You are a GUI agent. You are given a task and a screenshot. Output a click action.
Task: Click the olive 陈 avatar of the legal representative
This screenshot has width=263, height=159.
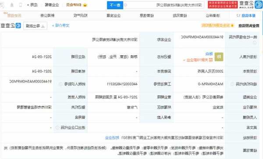pos(219,57)
